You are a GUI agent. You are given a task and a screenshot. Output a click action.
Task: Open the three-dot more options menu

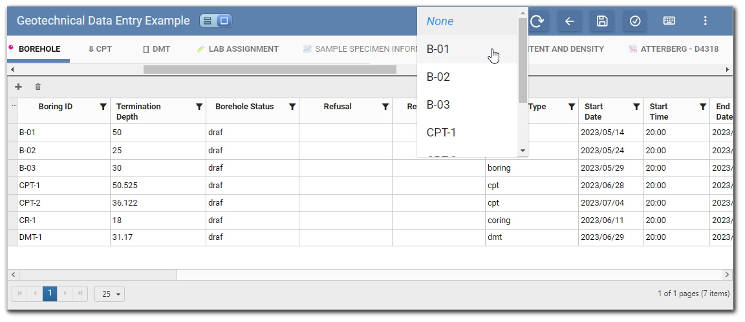[x=706, y=21]
